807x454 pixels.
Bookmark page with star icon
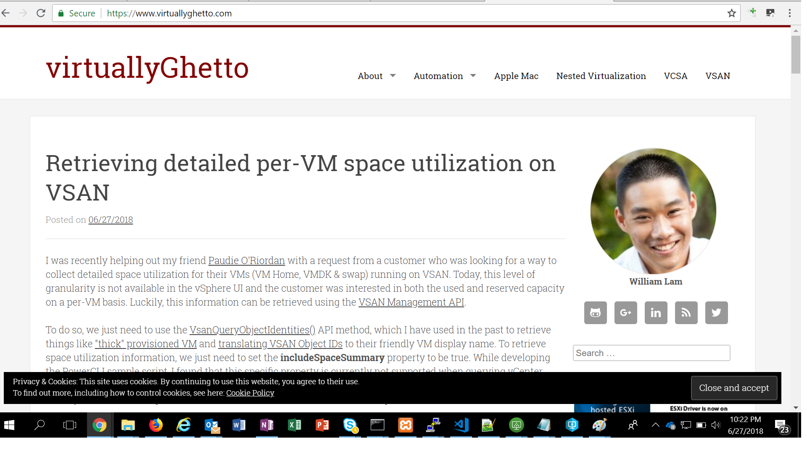[731, 13]
